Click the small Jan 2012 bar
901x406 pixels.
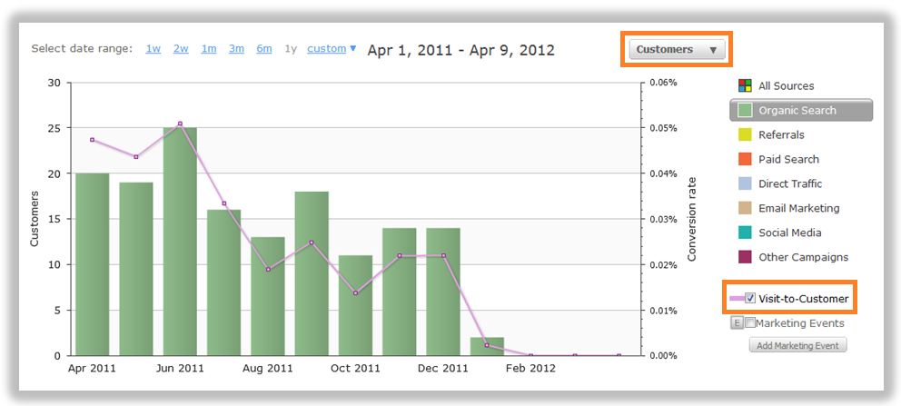pyautogui.click(x=487, y=346)
